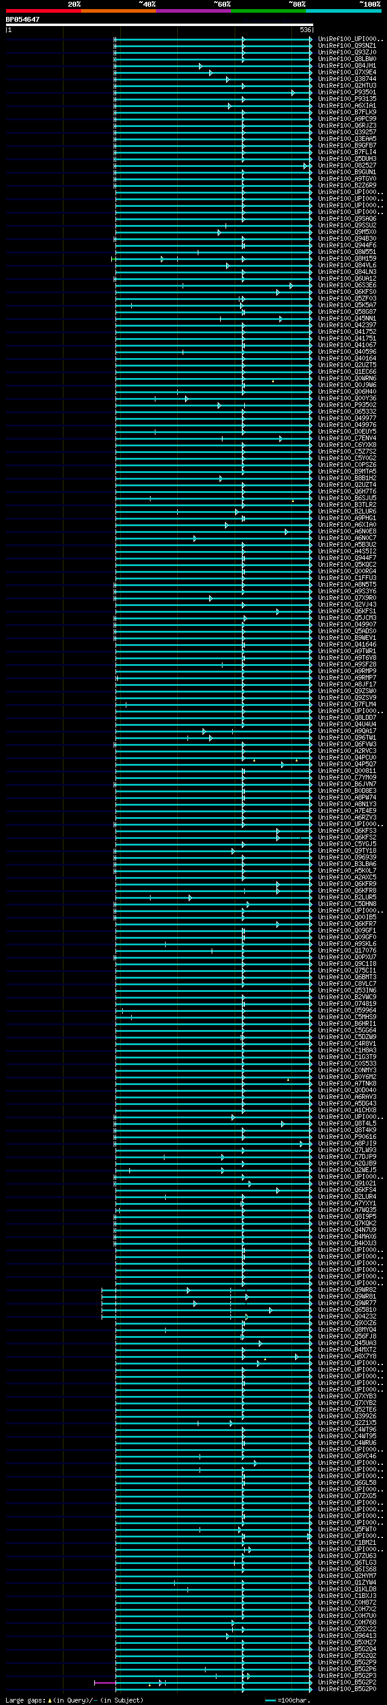Image resolution: width=387 pixels, height=1705 pixels.
Task: Select the UniRef100_B5G2P0 label
Action: point(347,1689)
